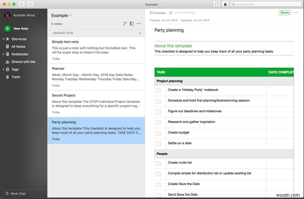Go forward with the right arrow
304x199 pixels.
tap(30, 4)
